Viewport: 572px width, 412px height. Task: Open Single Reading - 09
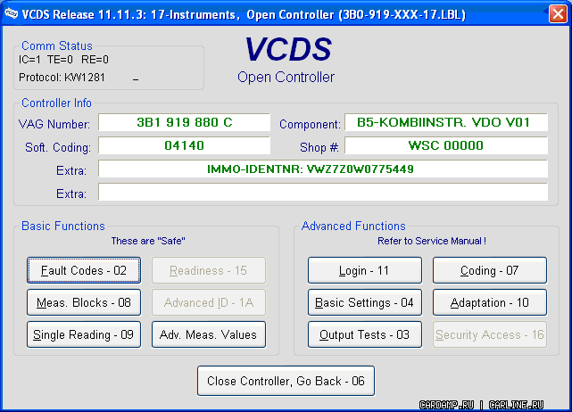[84, 334]
